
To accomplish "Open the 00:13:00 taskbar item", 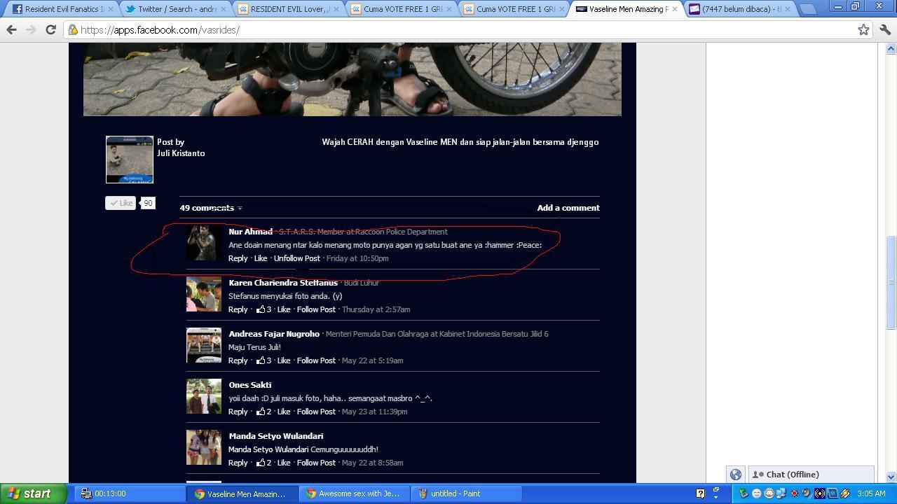I will 131,493.
